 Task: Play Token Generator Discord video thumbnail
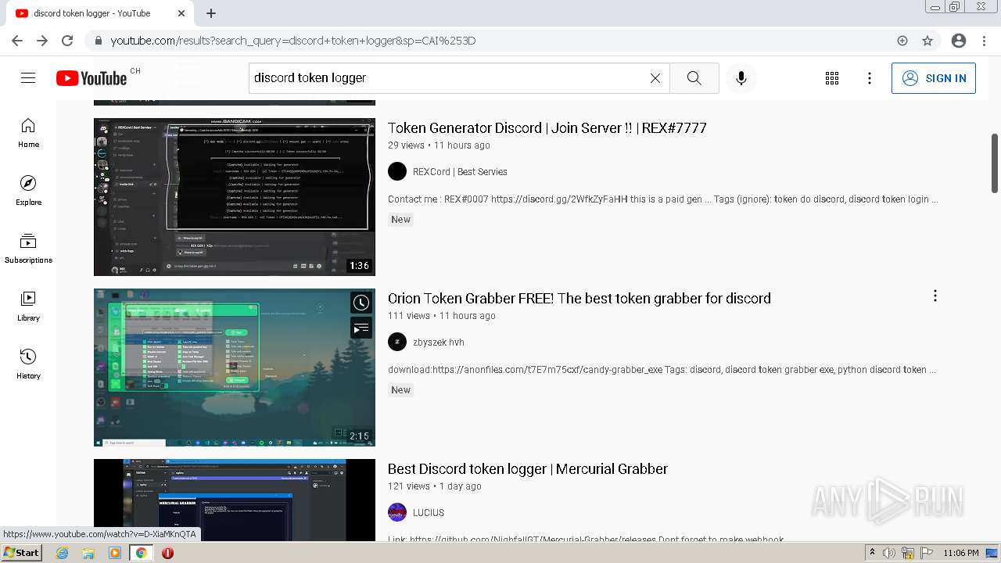pos(235,197)
